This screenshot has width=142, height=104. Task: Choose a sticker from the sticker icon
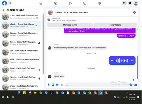pos(57,85)
